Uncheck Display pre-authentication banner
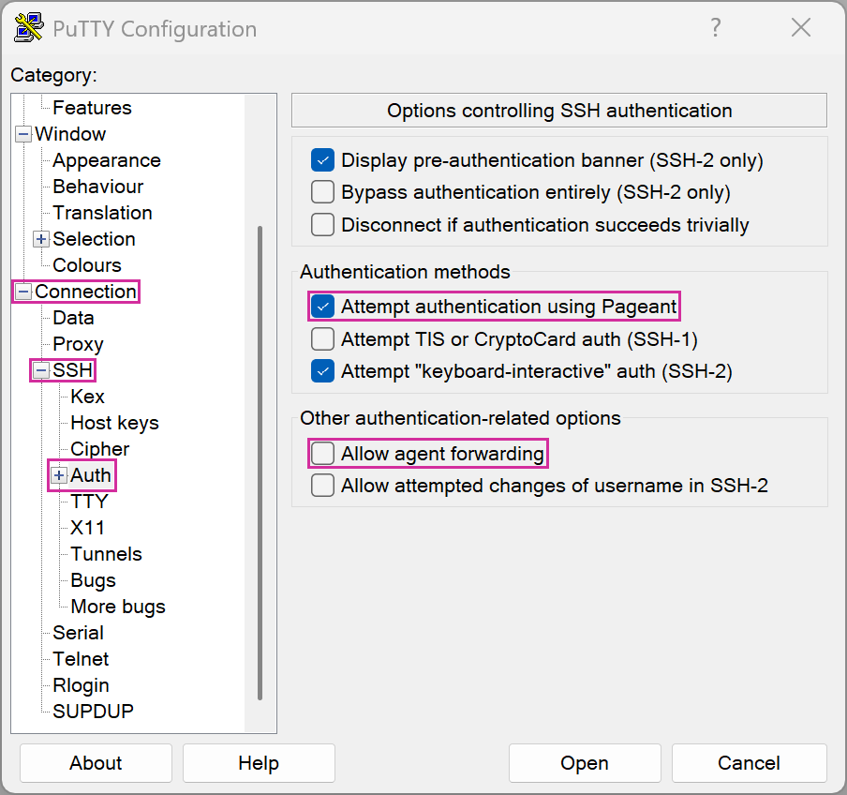This screenshot has width=847, height=795. pos(323,160)
